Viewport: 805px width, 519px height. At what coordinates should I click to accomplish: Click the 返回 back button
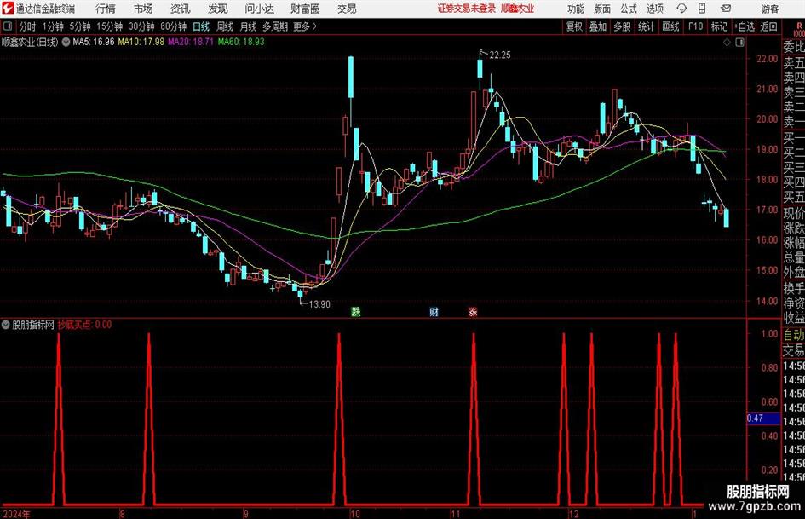768,26
